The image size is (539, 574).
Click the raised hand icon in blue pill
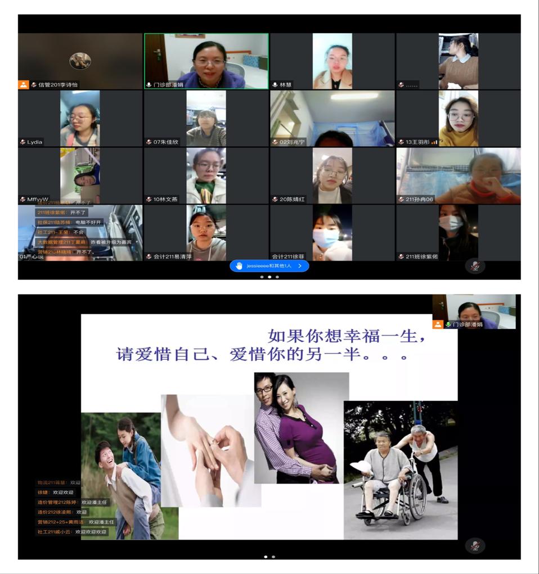[x=239, y=266]
